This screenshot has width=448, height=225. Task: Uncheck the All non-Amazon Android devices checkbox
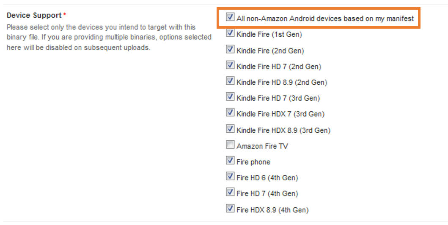(x=230, y=18)
